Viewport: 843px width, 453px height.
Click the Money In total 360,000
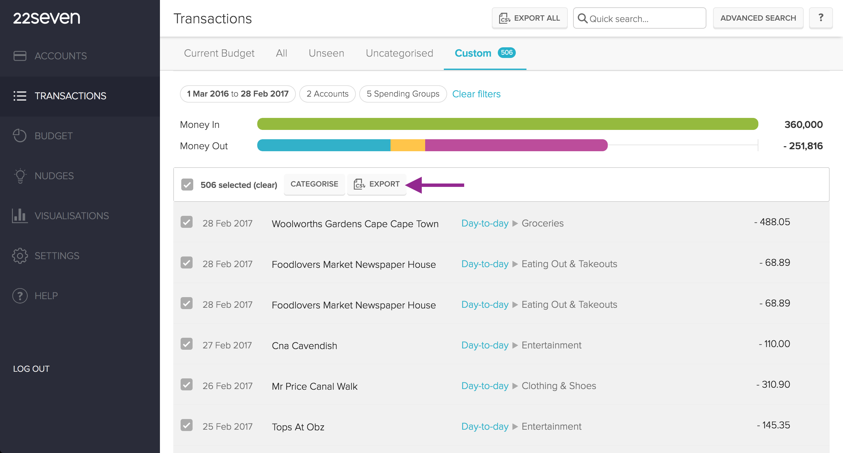point(804,125)
